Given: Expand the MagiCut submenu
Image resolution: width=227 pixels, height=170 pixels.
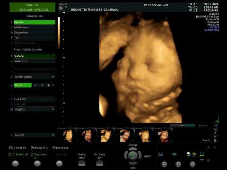Looking at the screenshot, I should point(35,109).
